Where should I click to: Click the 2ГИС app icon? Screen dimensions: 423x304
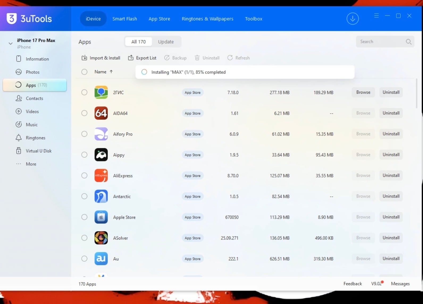coord(101,92)
